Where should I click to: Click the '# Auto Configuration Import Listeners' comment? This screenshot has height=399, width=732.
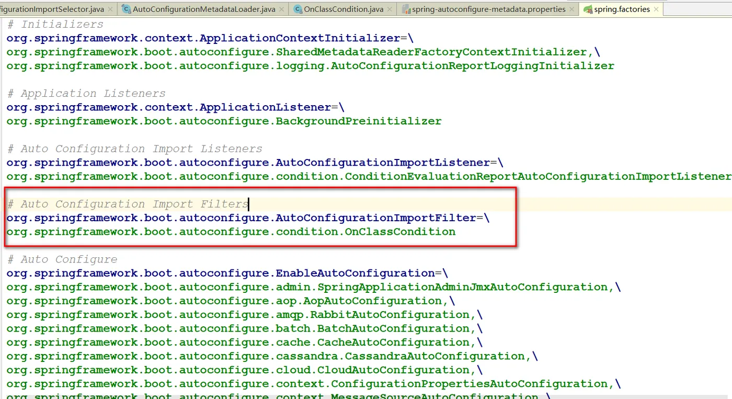pyautogui.click(x=134, y=149)
